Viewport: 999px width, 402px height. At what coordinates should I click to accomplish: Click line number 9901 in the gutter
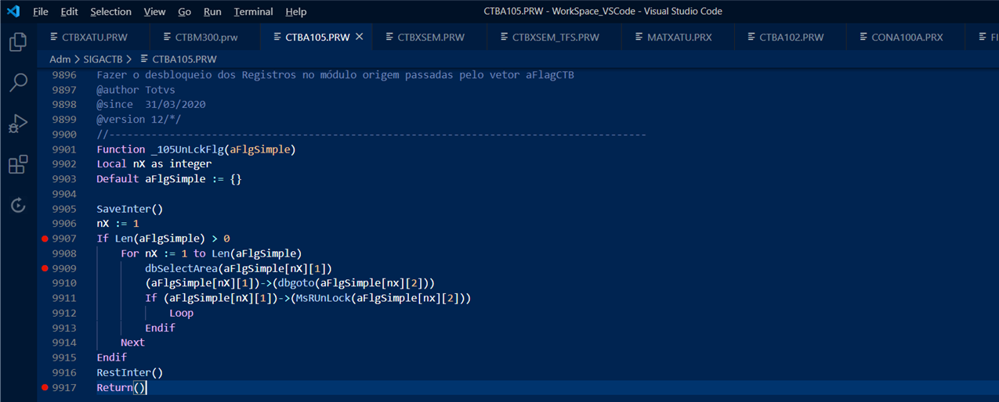point(64,149)
